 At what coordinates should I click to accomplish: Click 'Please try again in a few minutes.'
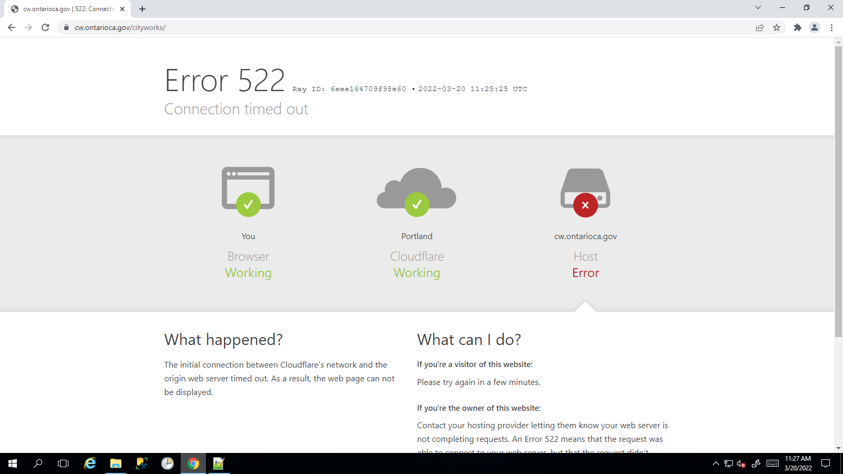pos(478,382)
